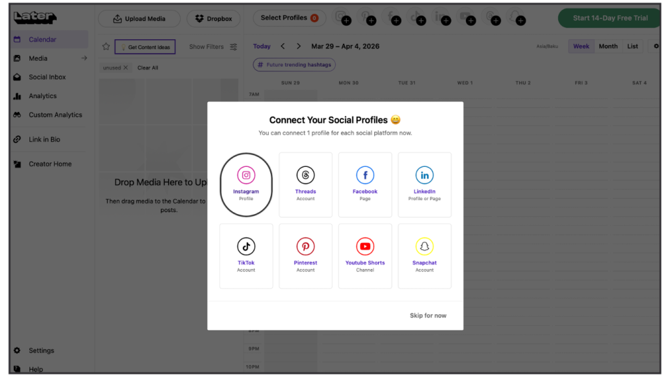The height and width of the screenshot is (377, 670).
Task: Switch to the List view tab
Action: 633,46
